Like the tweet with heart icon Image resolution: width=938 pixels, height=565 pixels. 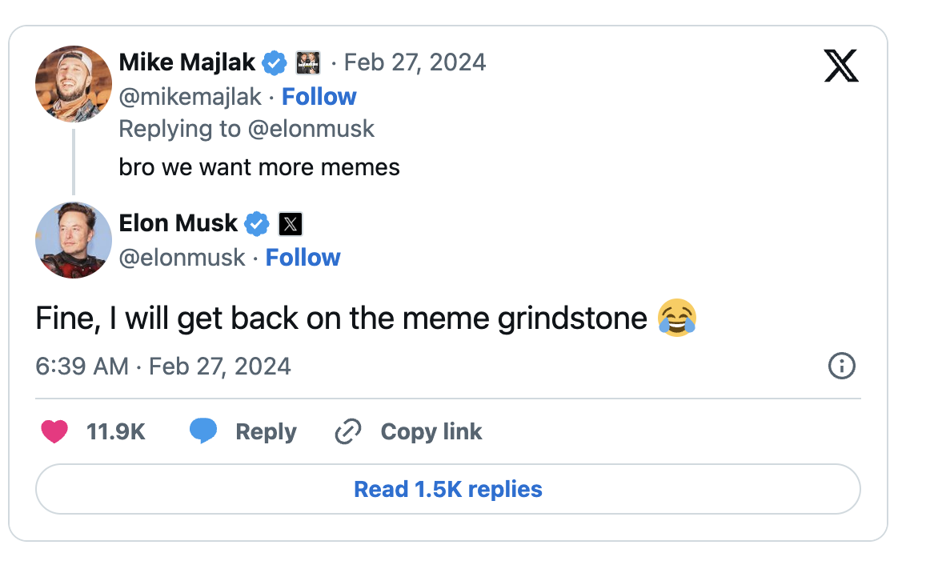point(54,432)
